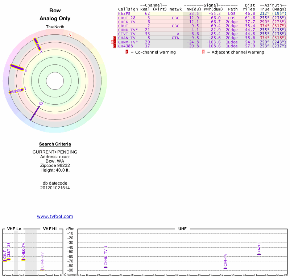This screenshot has width=290, height=278.
Task: Select the channel 6 bar on radar plot
Action: 17,67
